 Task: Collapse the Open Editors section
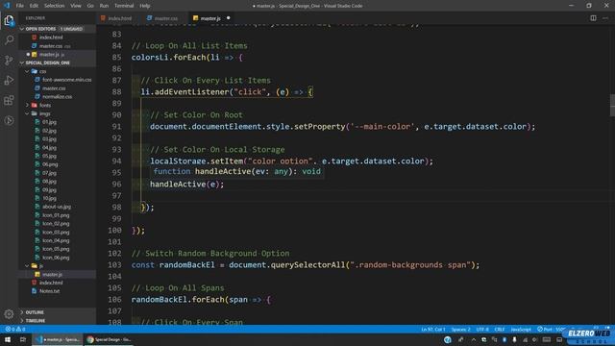coord(57,29)
